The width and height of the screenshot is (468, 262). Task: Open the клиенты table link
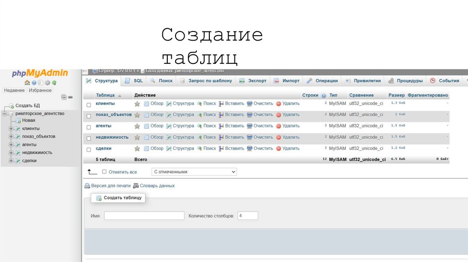click(105, 104)
